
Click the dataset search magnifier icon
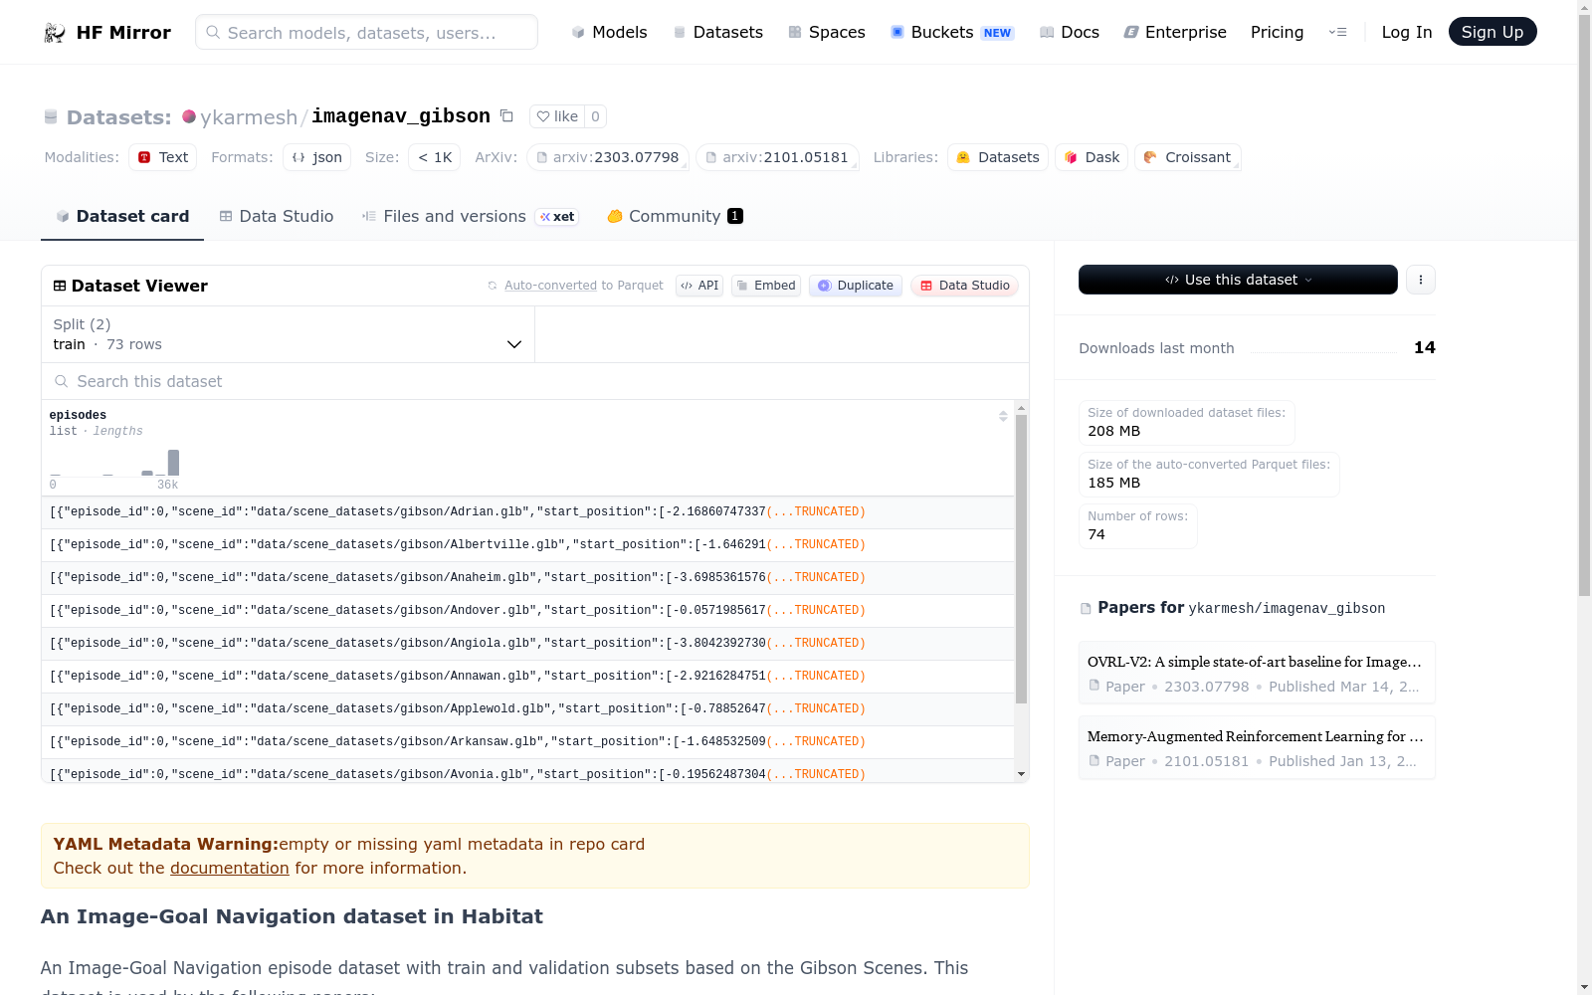(62, 382)
